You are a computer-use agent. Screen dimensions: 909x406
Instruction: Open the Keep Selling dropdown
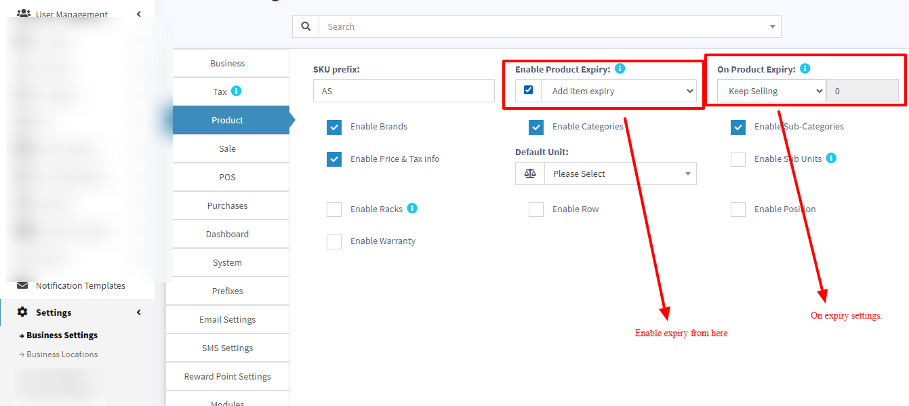coord(771,91)
